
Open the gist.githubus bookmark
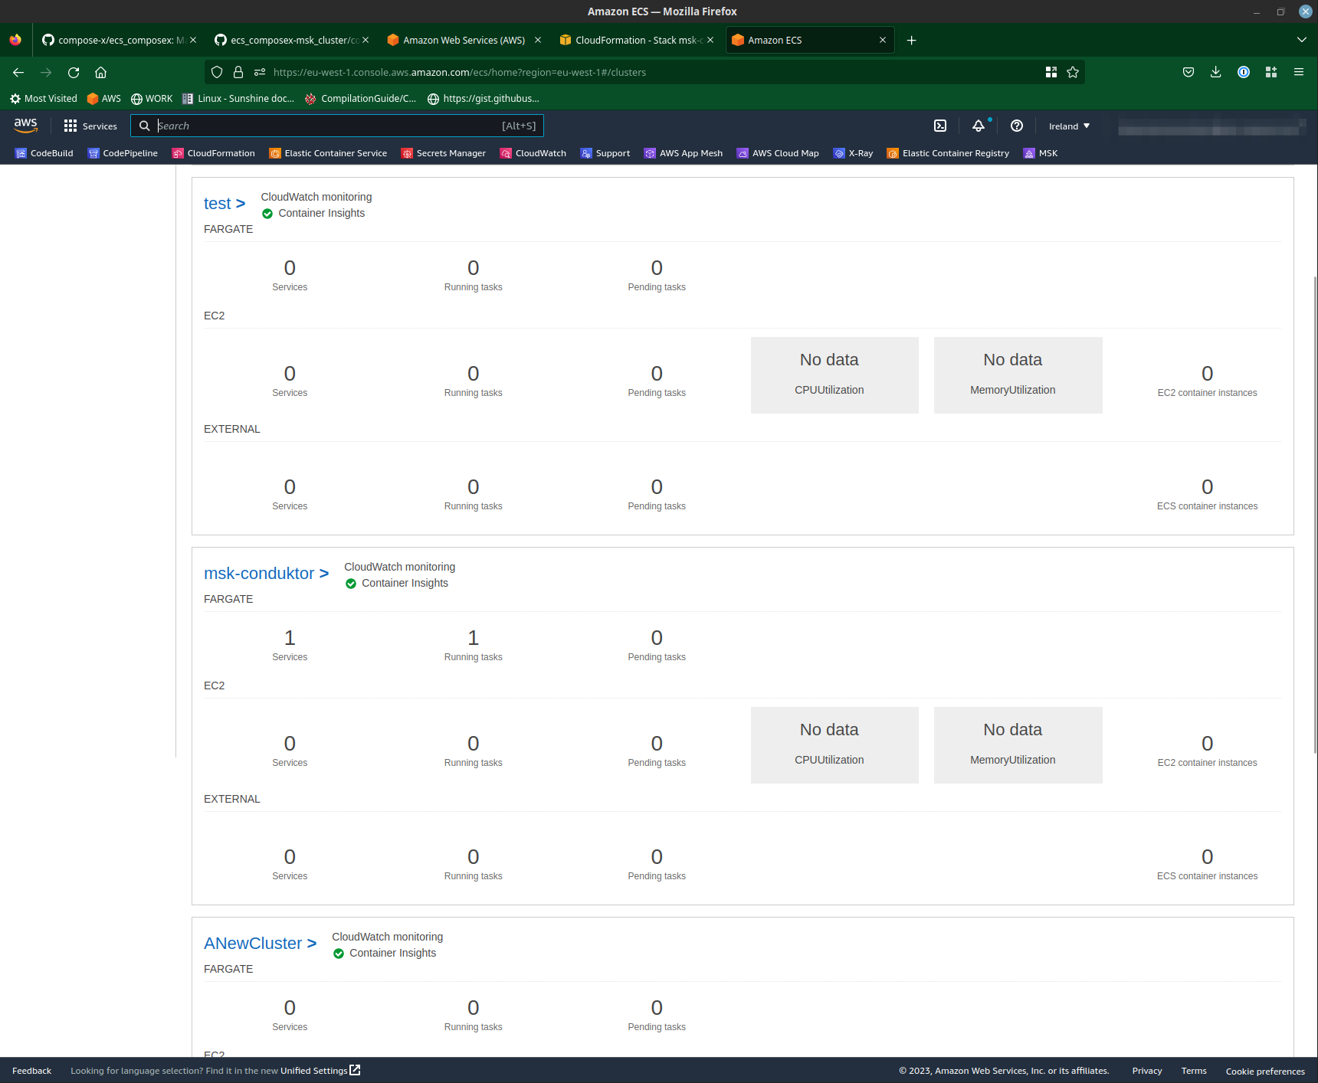click(484, 98)
